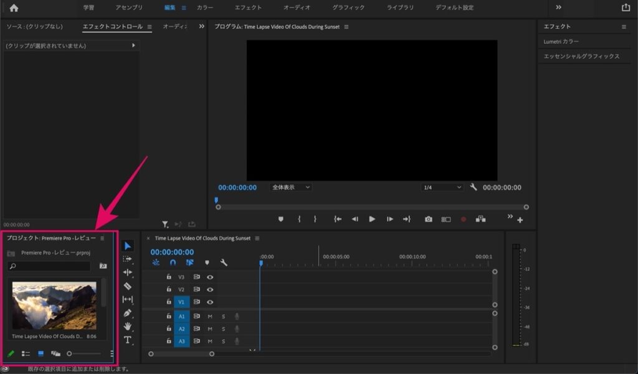Open the エフェクト panel menu
Viewport: 638px width, 374px height.
(x=624, y=27)
